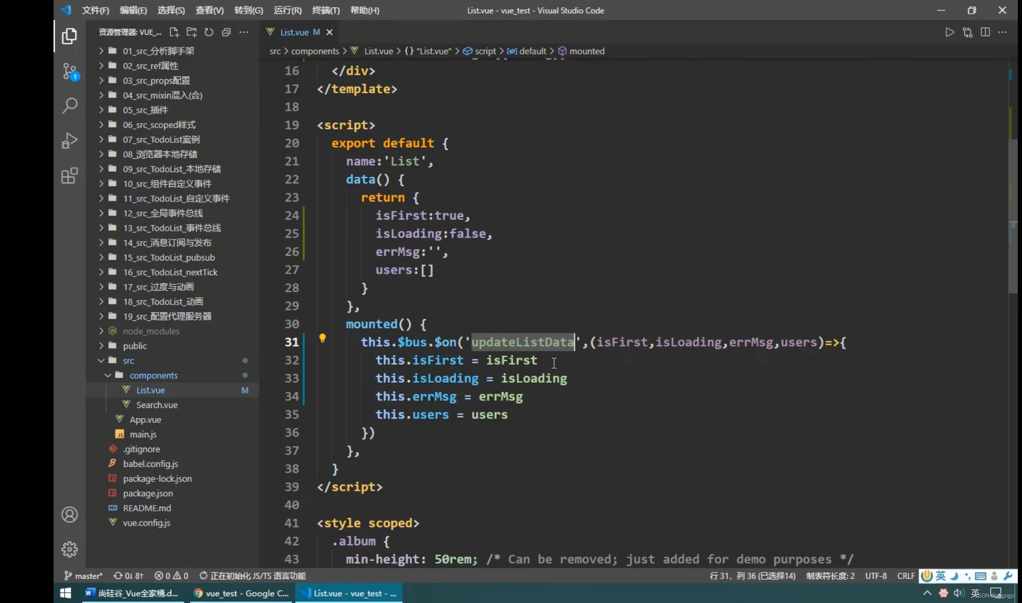The image size is (1022, 603).
Task: Open Run and Debug view
Action: [69, 141]
